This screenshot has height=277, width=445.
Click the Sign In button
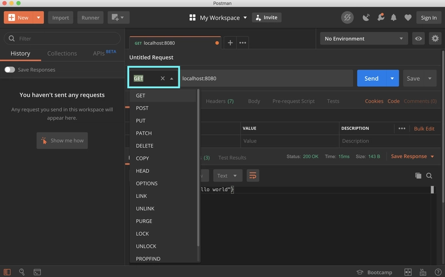pyautogui.click(x=429, y=18)
